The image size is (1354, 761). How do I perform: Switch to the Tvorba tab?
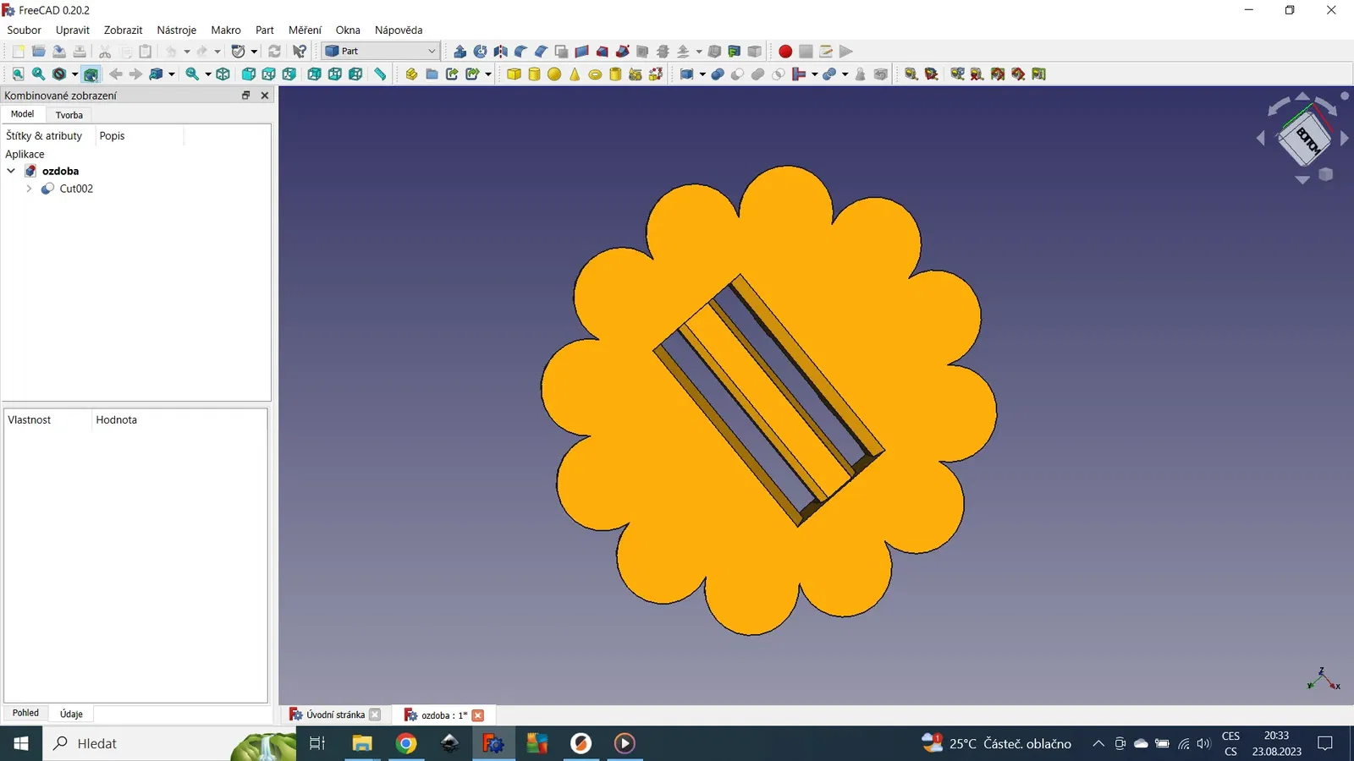click(x=69, y=115)
